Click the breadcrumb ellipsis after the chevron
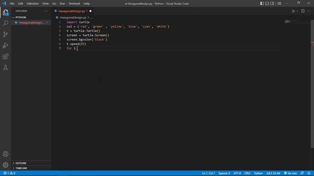 tap(91, 18)
